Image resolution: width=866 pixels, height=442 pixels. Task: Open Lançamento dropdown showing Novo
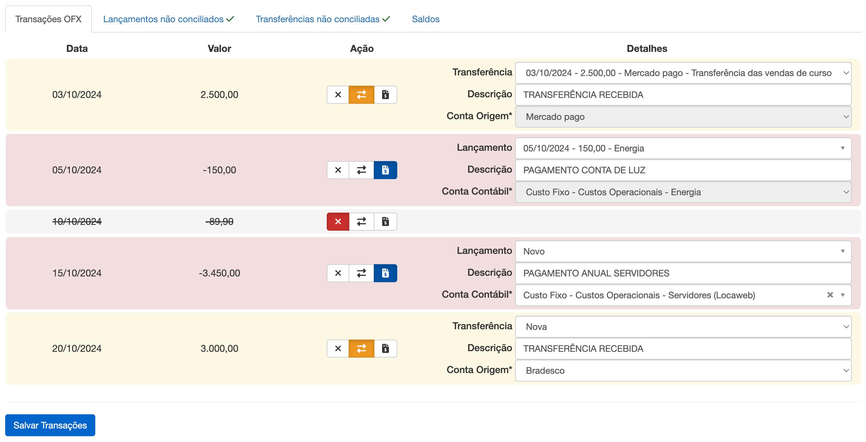coord(683,251)
